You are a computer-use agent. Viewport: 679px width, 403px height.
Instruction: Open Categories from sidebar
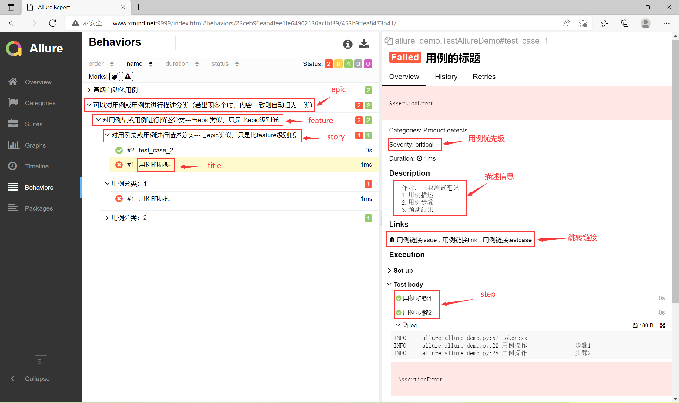click(40, 103)
